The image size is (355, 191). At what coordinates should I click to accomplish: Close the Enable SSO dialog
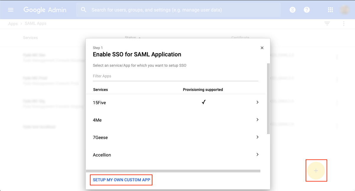pyautogui.click(x=262, y=48)
